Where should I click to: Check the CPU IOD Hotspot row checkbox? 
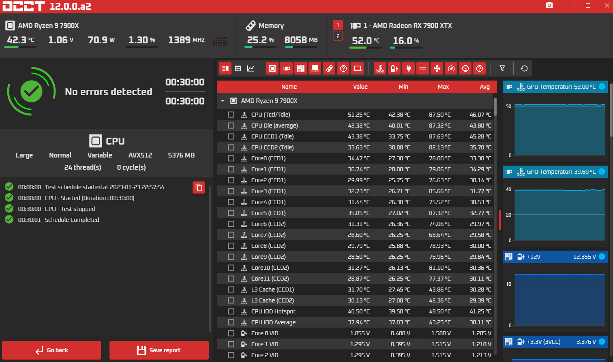click(x=231, y=311)
